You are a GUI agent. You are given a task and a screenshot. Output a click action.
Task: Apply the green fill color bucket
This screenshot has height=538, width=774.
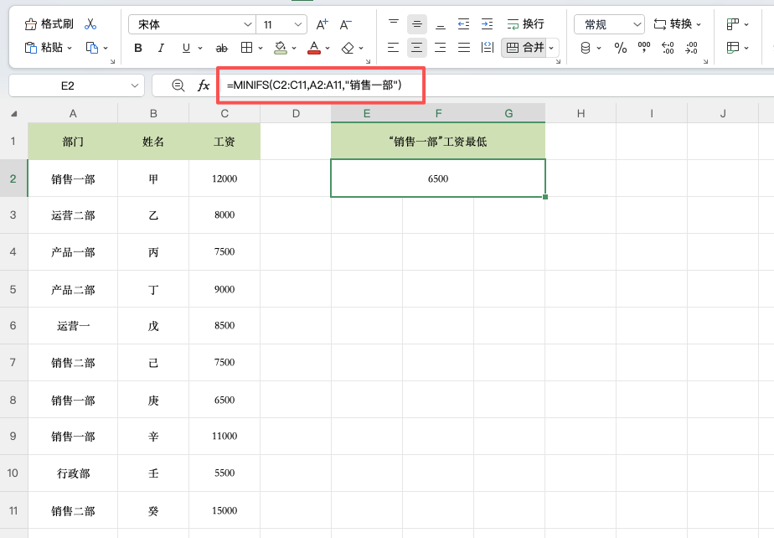point(281,48)
